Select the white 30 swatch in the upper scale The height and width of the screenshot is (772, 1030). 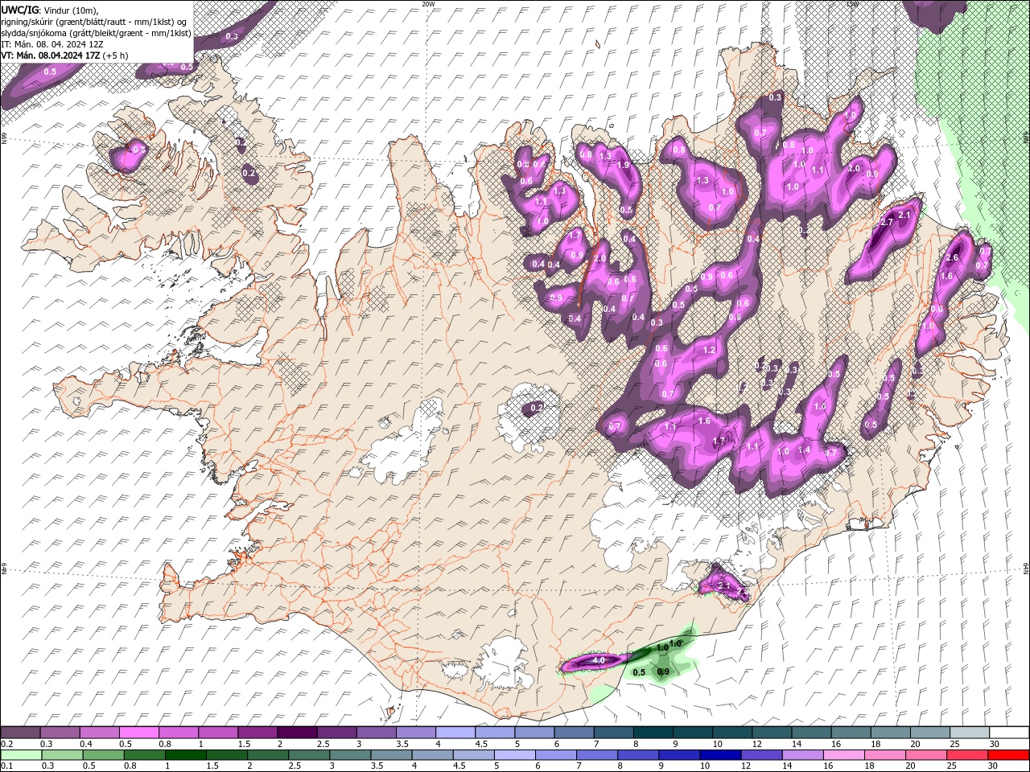tap(1009, 732)
